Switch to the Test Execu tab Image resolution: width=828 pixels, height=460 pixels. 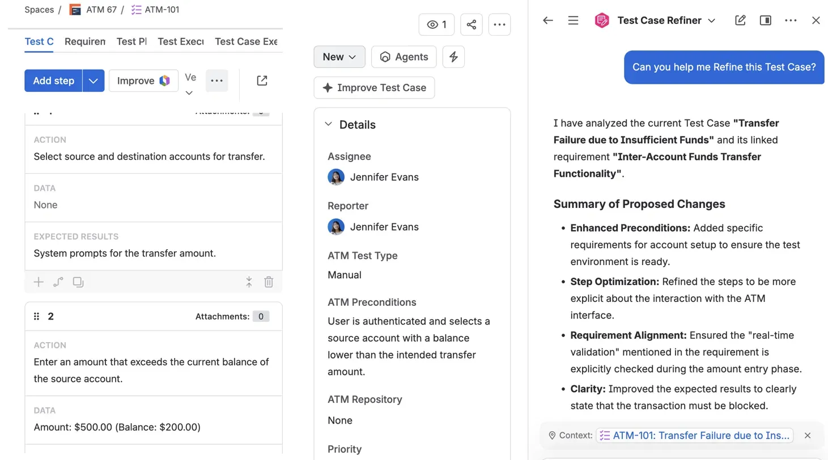click(181, 41)
